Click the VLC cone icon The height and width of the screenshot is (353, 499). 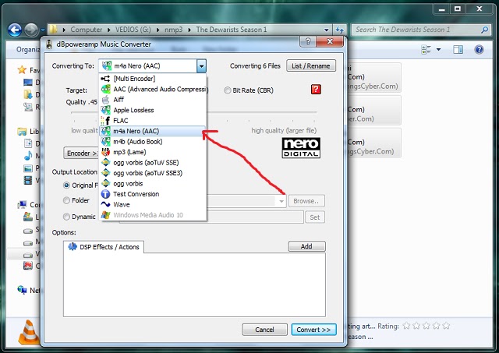coord(30,332)
